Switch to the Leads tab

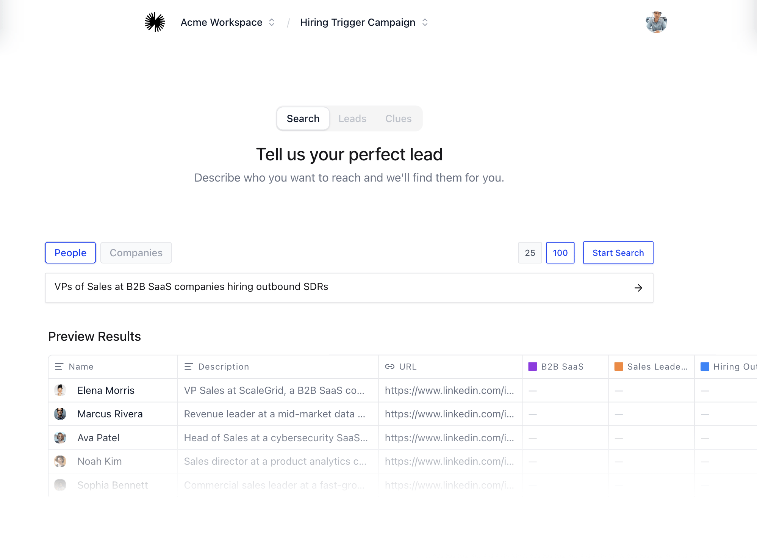(352, 119)
